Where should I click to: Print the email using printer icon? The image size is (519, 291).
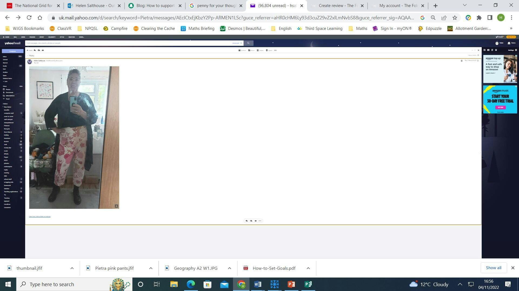click(461, 61)
